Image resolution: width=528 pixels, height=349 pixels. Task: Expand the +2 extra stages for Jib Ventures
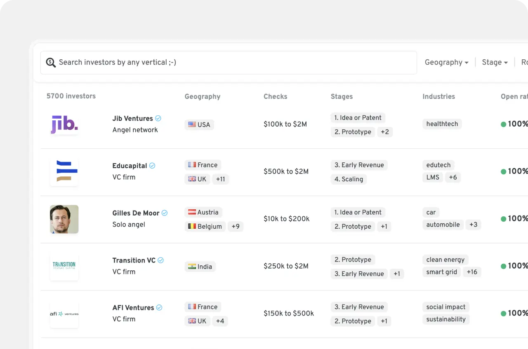click(385, 132)
